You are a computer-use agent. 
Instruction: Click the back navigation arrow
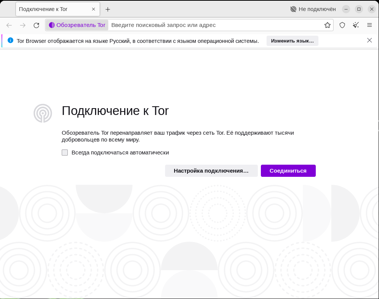[9, 25]
